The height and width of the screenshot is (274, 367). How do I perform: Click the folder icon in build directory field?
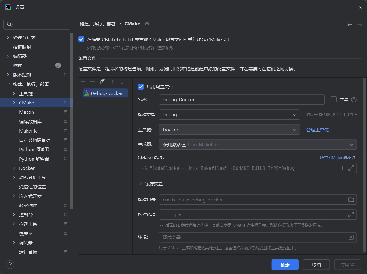pyautogui.click(x=351, y=200)
